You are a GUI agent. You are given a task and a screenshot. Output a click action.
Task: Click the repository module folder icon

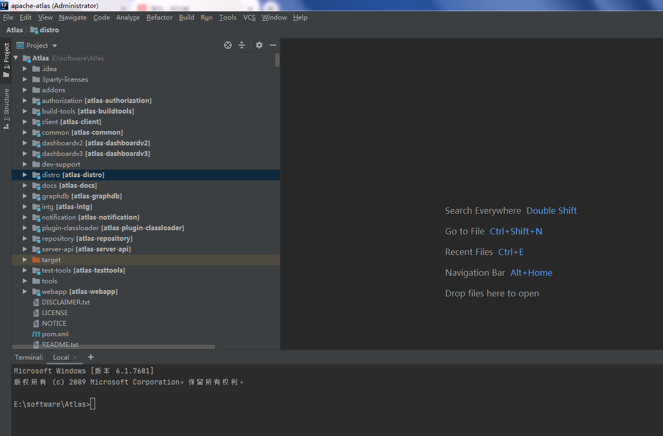click(x=36, y=239)
